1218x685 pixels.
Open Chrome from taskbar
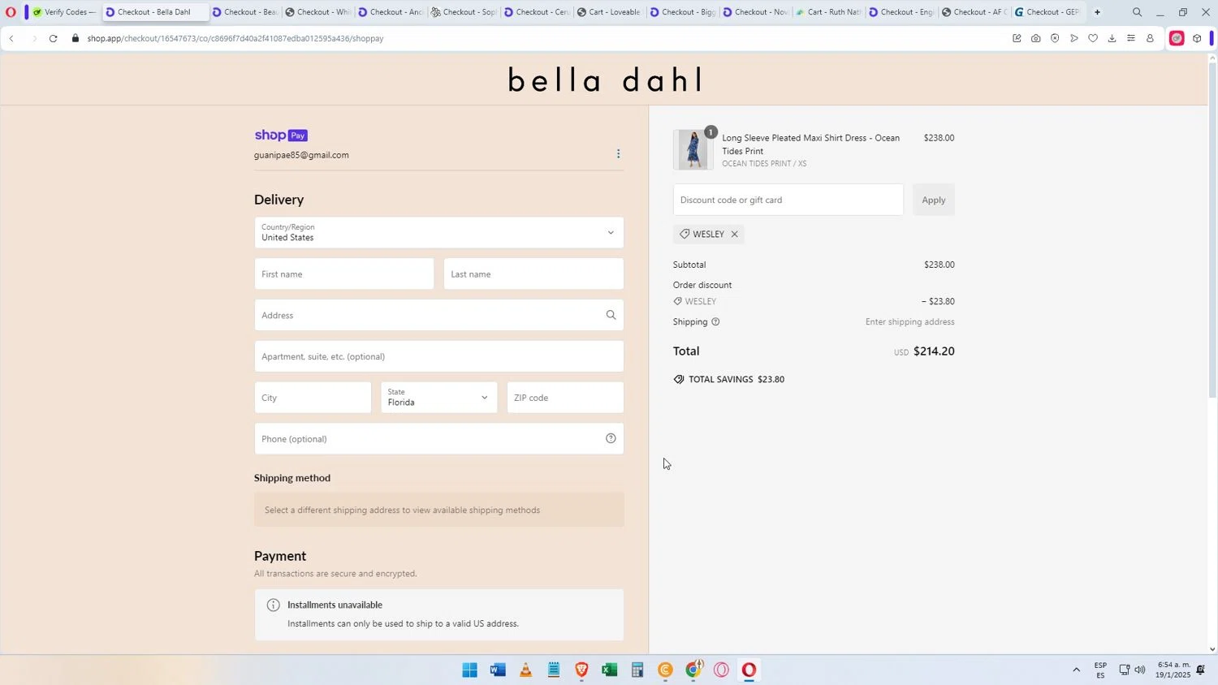(693, 670)
